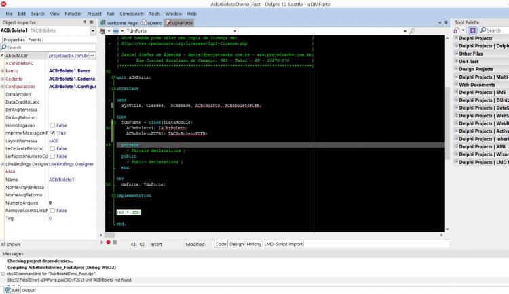Image resolution: width=509 pixels, height=294 pixels.
Task: Expand the Banco property node
Action: 3,71
